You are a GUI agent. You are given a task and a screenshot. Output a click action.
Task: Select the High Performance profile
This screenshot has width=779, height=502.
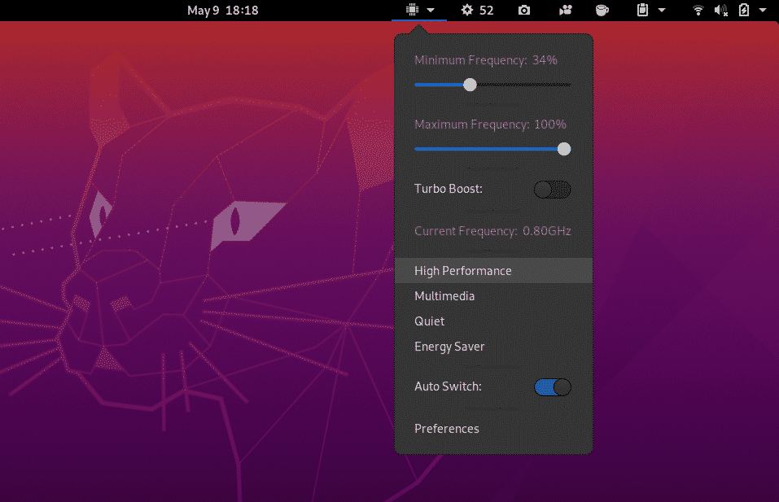(494, 271)
